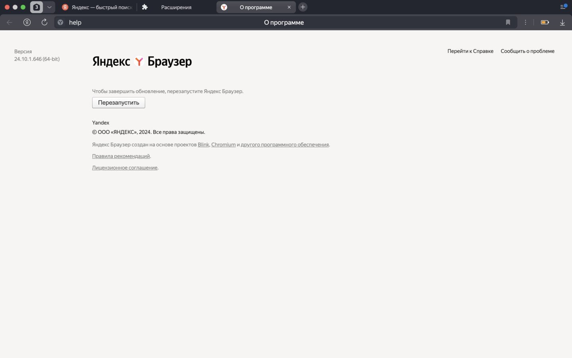Click the red Я favicon on first tab

point(65,7)
